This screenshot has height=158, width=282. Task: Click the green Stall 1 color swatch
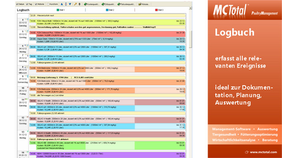[58, 10]
